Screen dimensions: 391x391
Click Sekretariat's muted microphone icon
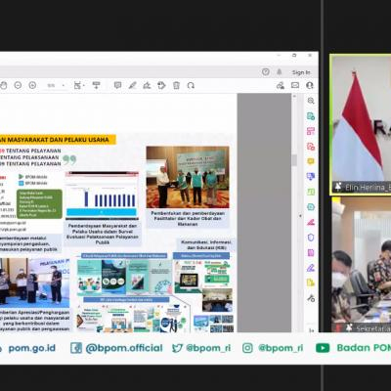tap(349, 327)
